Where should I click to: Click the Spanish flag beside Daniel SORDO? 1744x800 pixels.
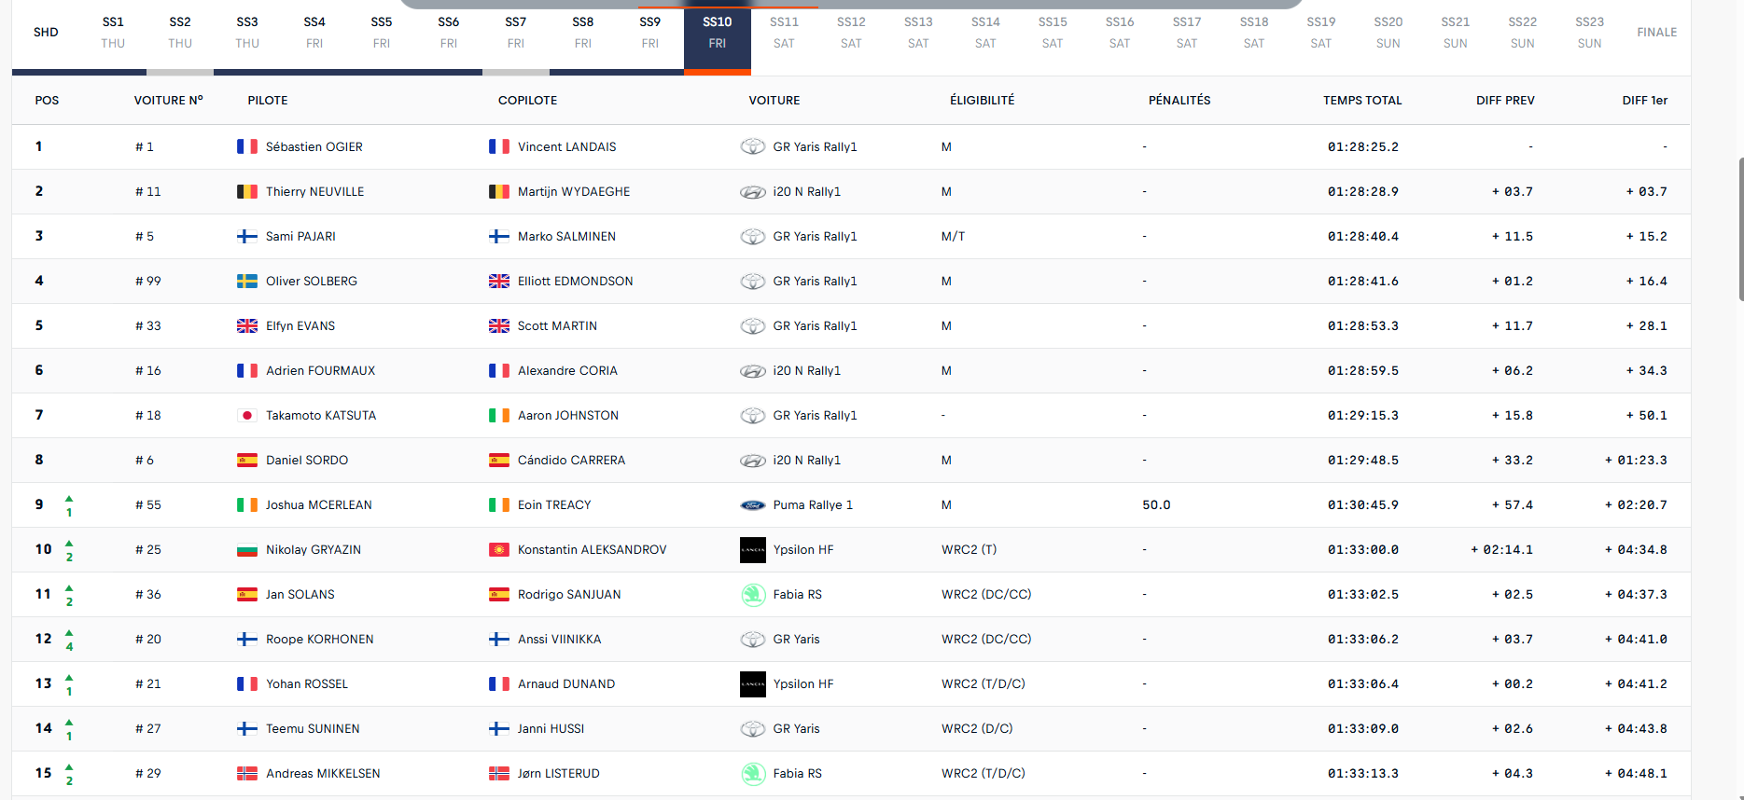(247, 460)
